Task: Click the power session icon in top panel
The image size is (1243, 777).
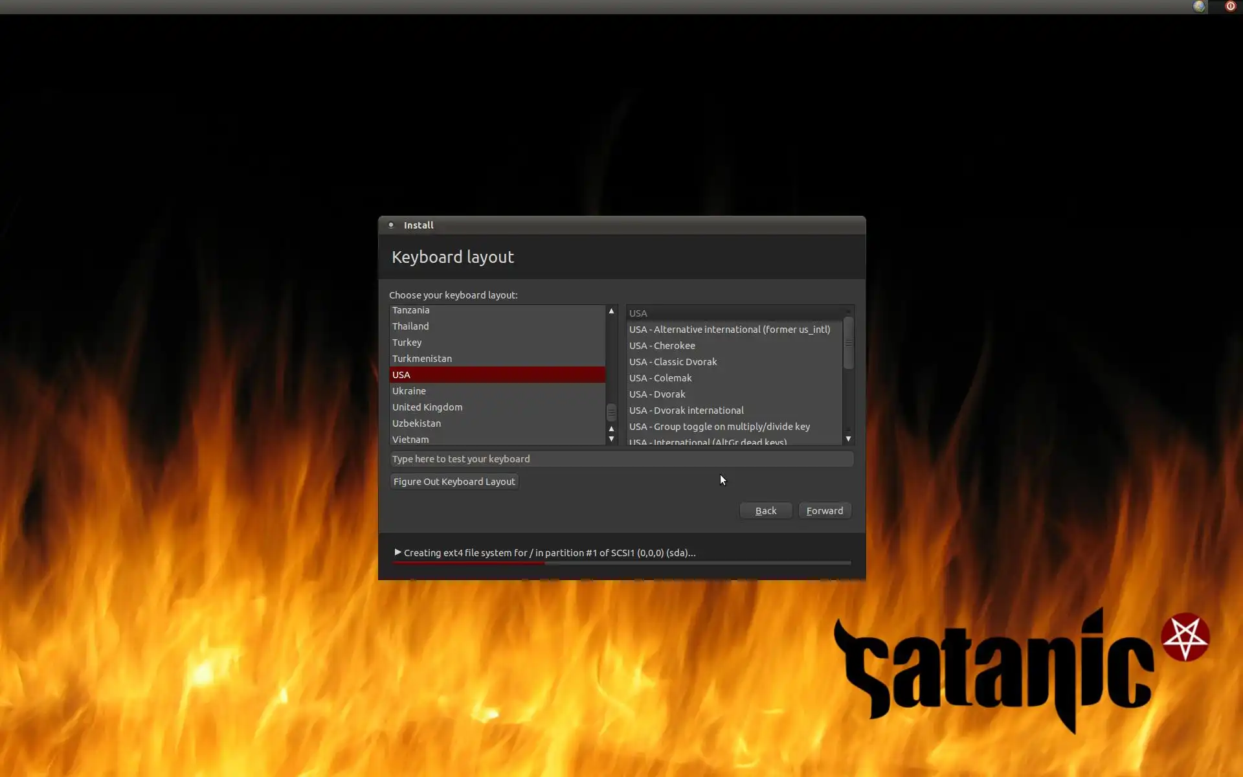Action: 1230,6
